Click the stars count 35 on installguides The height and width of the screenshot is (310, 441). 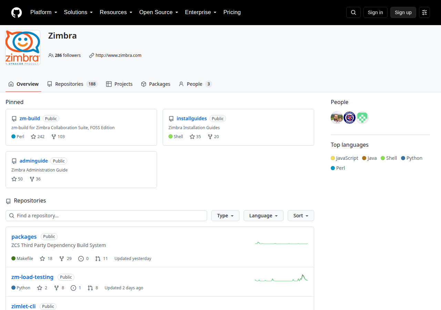tap(195, 137)
